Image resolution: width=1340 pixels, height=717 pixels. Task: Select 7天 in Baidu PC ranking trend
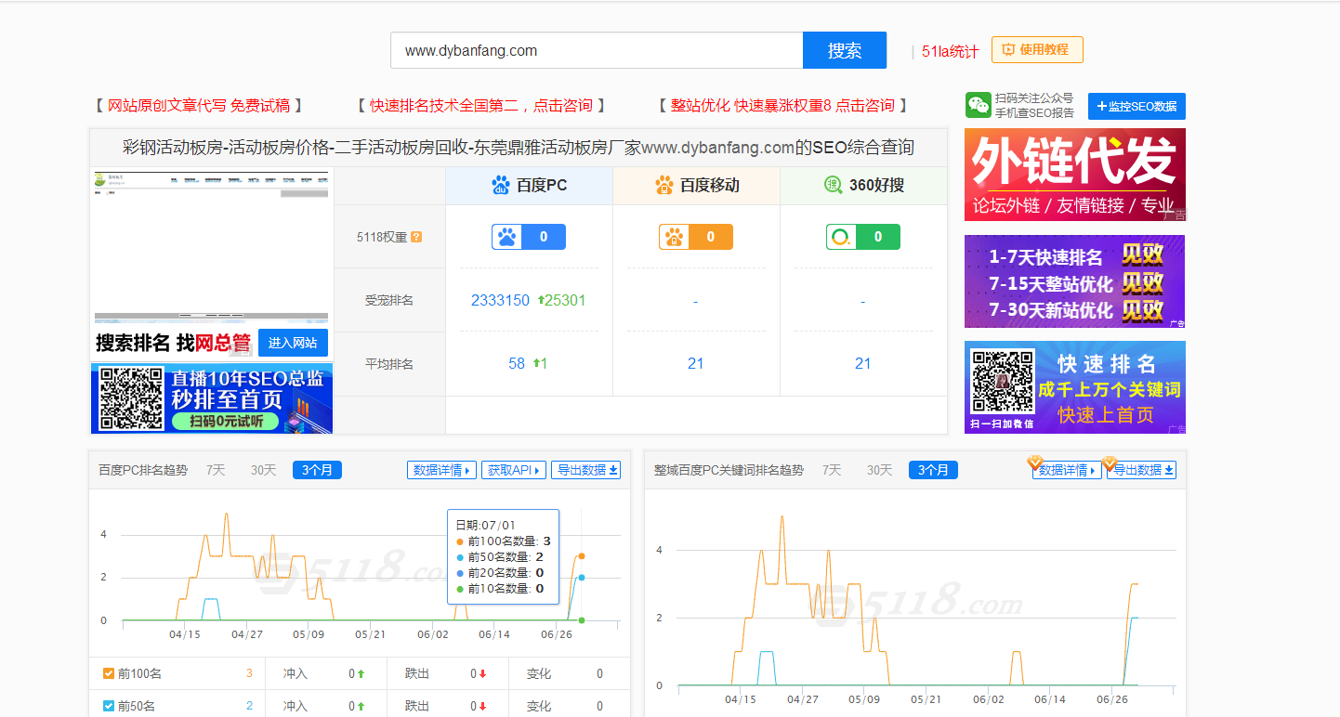click(216, 470)
